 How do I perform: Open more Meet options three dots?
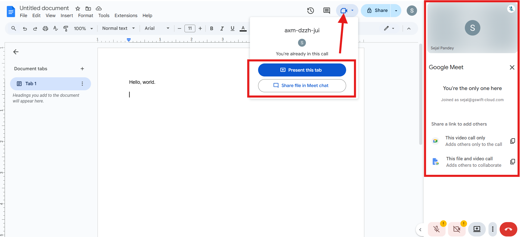tap(493, 229)
